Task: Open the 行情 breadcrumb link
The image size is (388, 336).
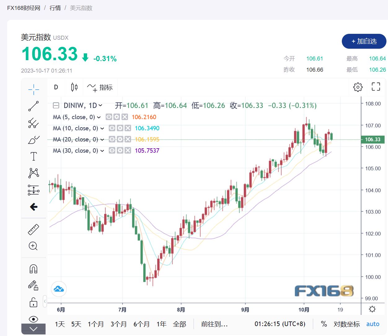Action: (x=55, y=8)
